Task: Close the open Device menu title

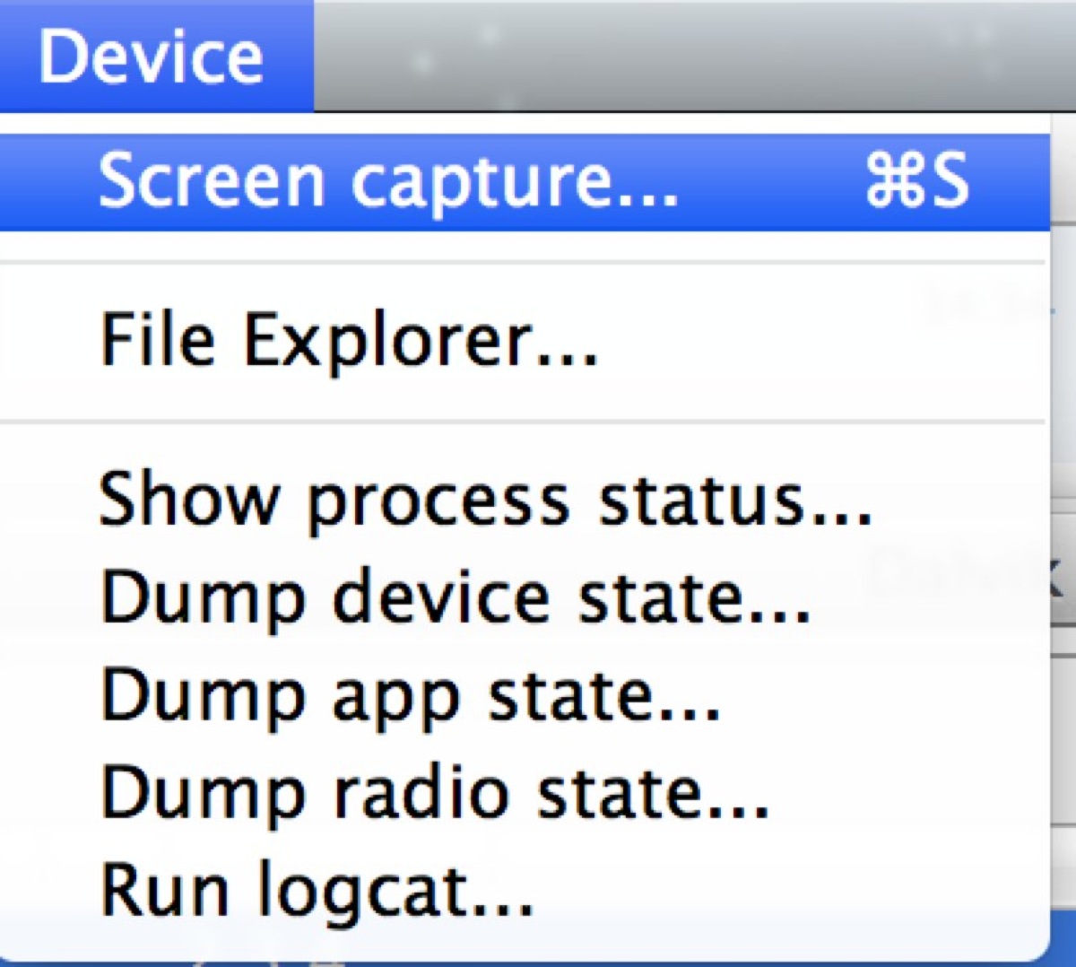Action: [152, 56]
